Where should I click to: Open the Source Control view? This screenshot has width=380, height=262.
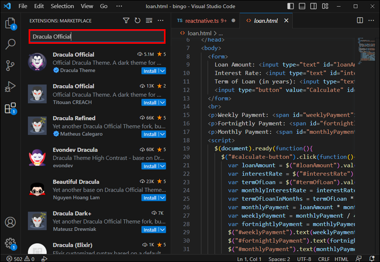pyautogui.click(x=10, y=66)
